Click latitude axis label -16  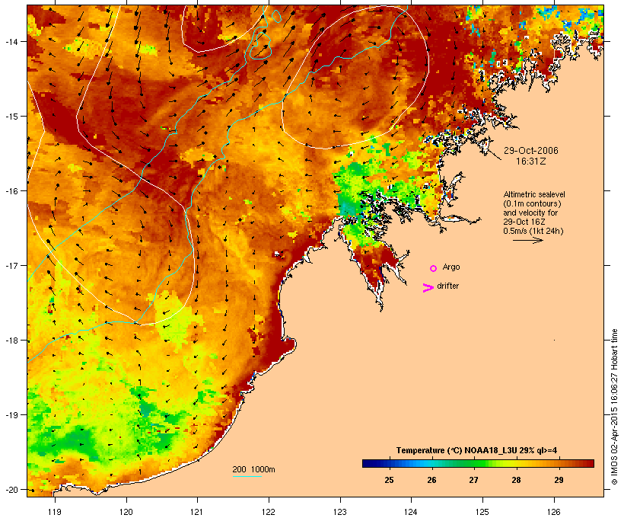[11, 191]
